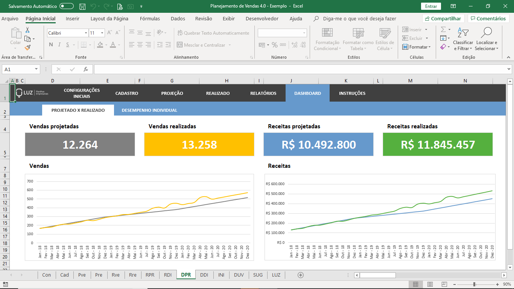Click the insert function fx icon

[x=86, y=69]
